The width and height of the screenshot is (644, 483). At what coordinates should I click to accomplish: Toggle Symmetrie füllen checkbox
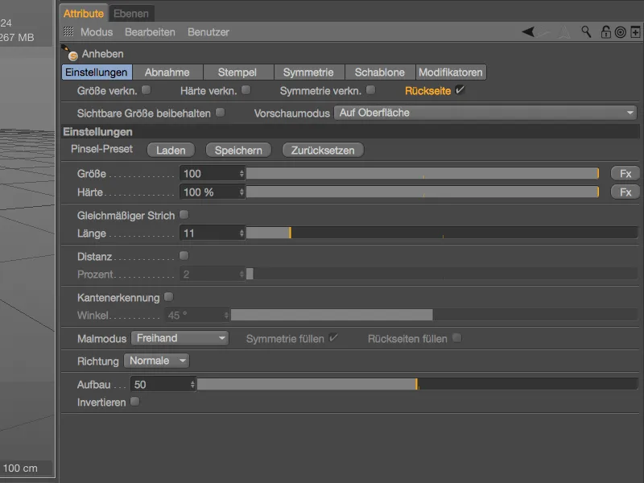tap(333, 338)
